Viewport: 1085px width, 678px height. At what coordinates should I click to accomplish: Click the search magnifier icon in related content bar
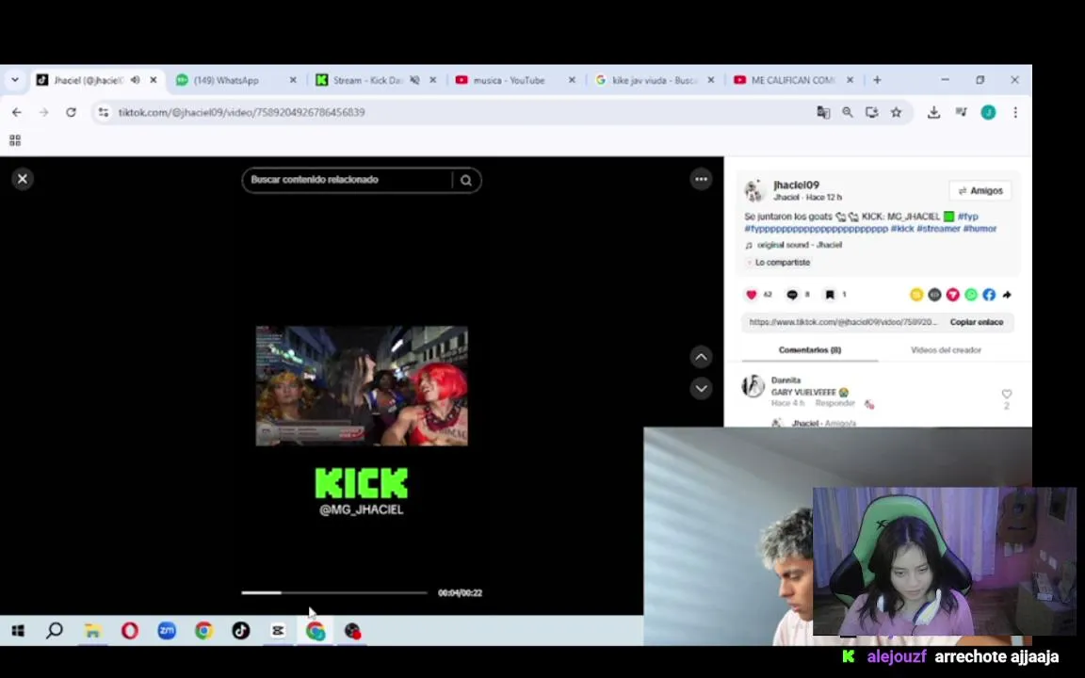465,181
